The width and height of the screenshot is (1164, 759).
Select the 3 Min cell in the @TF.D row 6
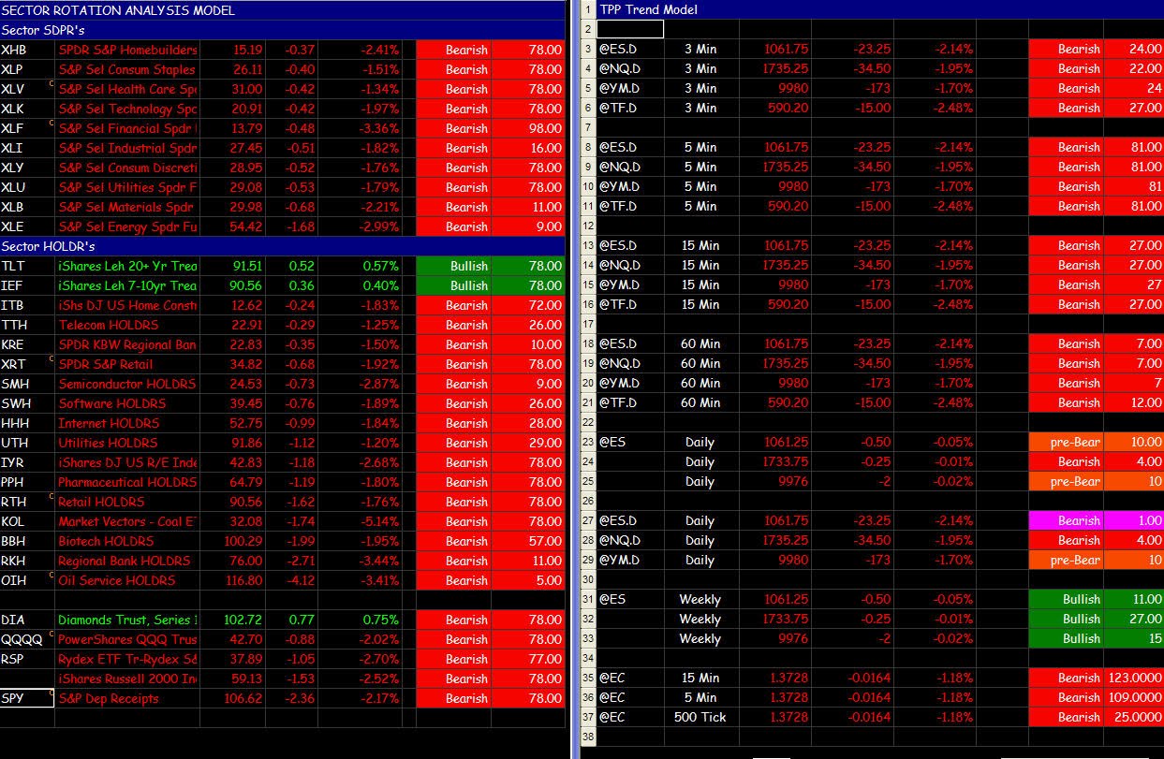[700, 108]
